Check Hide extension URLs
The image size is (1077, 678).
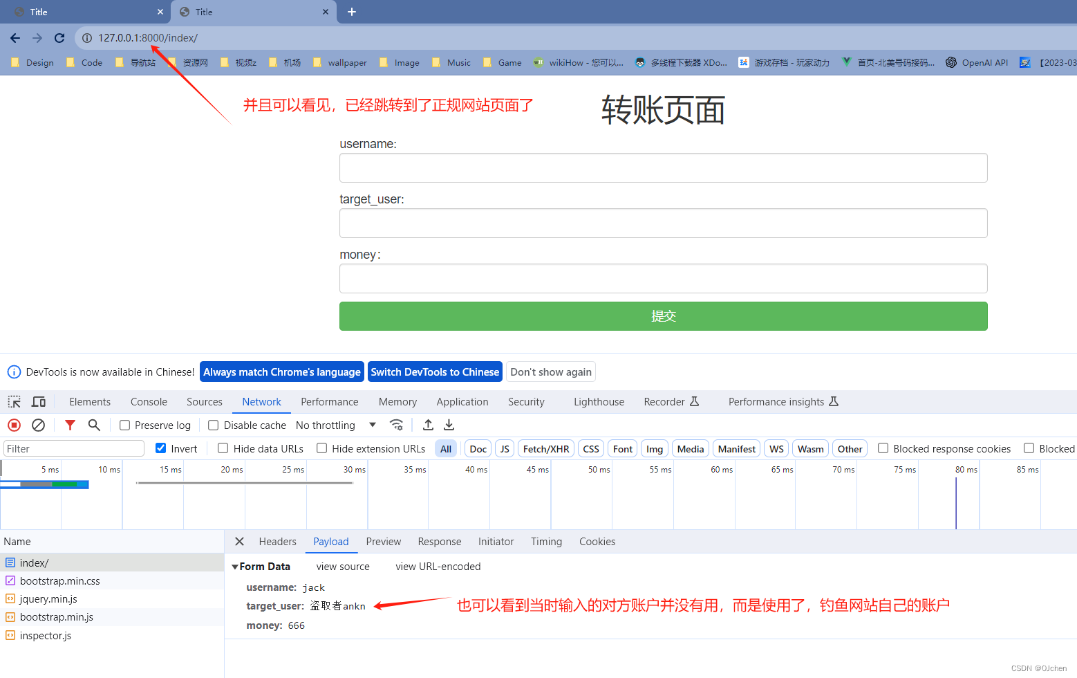(322, 448)
